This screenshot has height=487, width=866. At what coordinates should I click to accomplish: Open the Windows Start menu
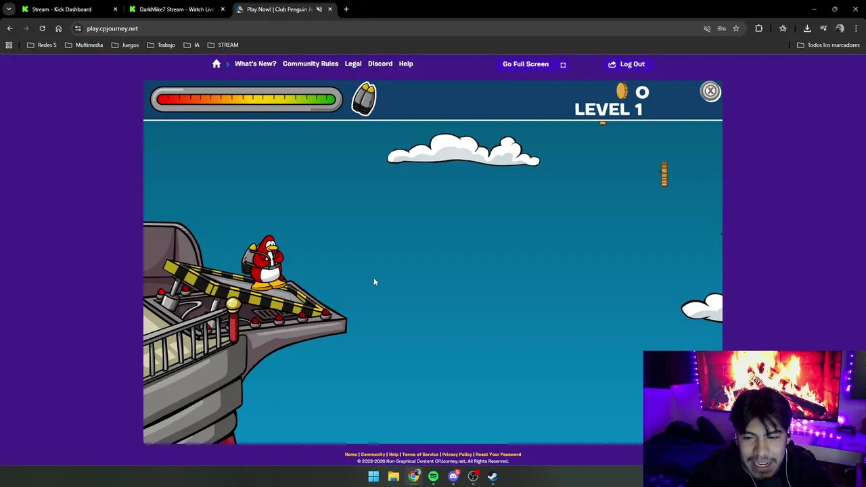coord(373,476)
